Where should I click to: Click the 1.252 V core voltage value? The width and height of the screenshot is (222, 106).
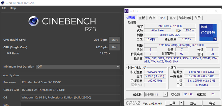186,39
